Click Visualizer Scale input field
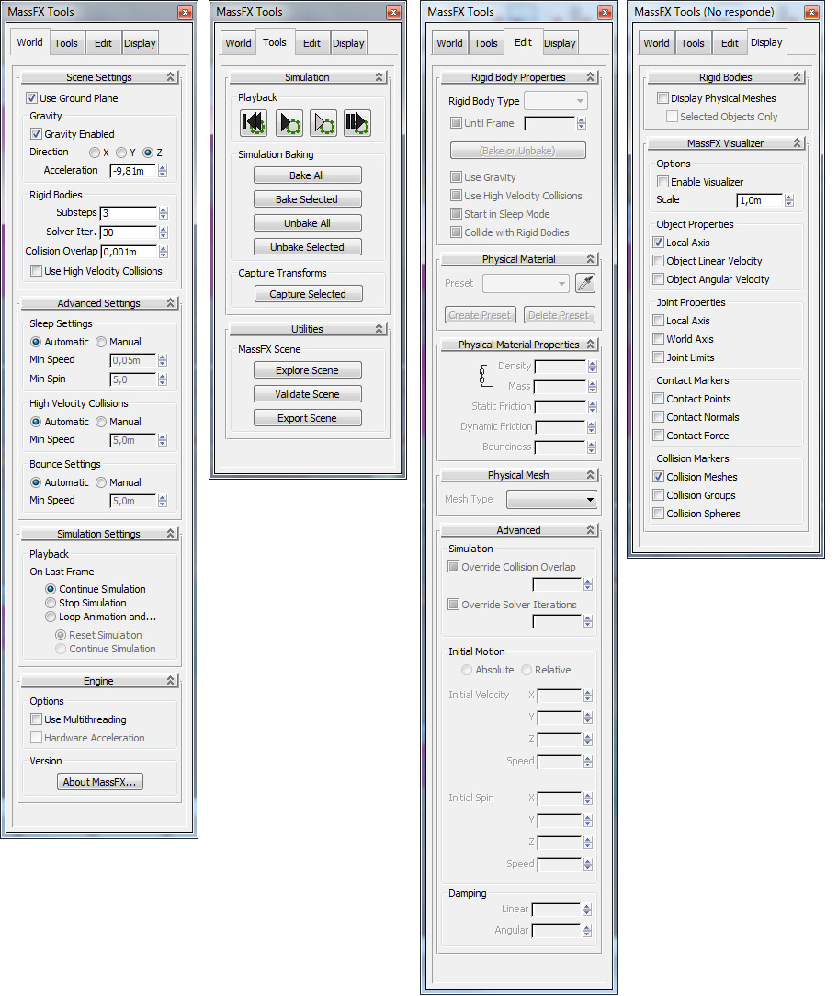This screenshot has width=838, height=996. [x=760, y=200]
